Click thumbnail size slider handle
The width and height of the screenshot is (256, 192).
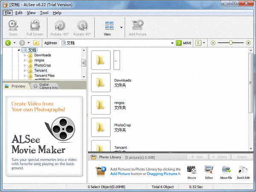(231, 43)
